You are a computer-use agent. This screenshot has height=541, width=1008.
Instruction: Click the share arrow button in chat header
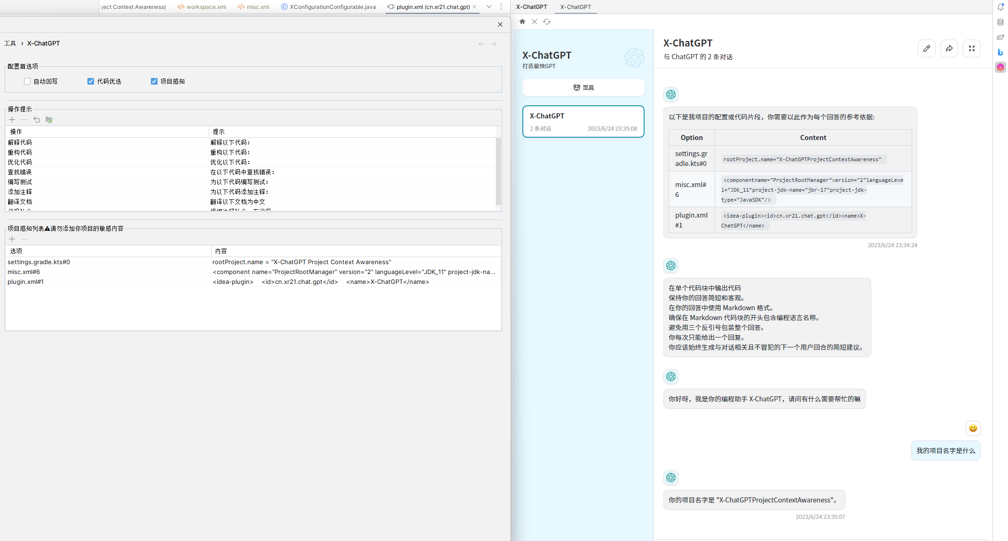[949, 48]
